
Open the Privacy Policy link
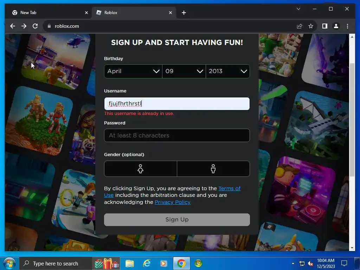coord(172,202)
